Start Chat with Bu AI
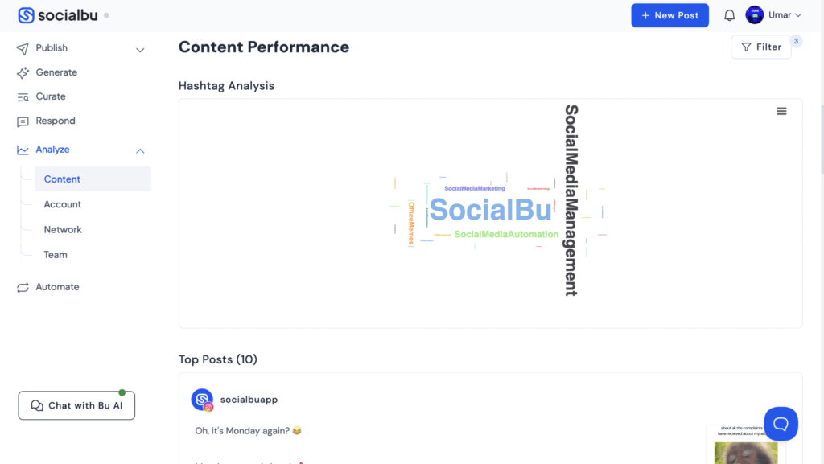 click(x=76, y=406)
